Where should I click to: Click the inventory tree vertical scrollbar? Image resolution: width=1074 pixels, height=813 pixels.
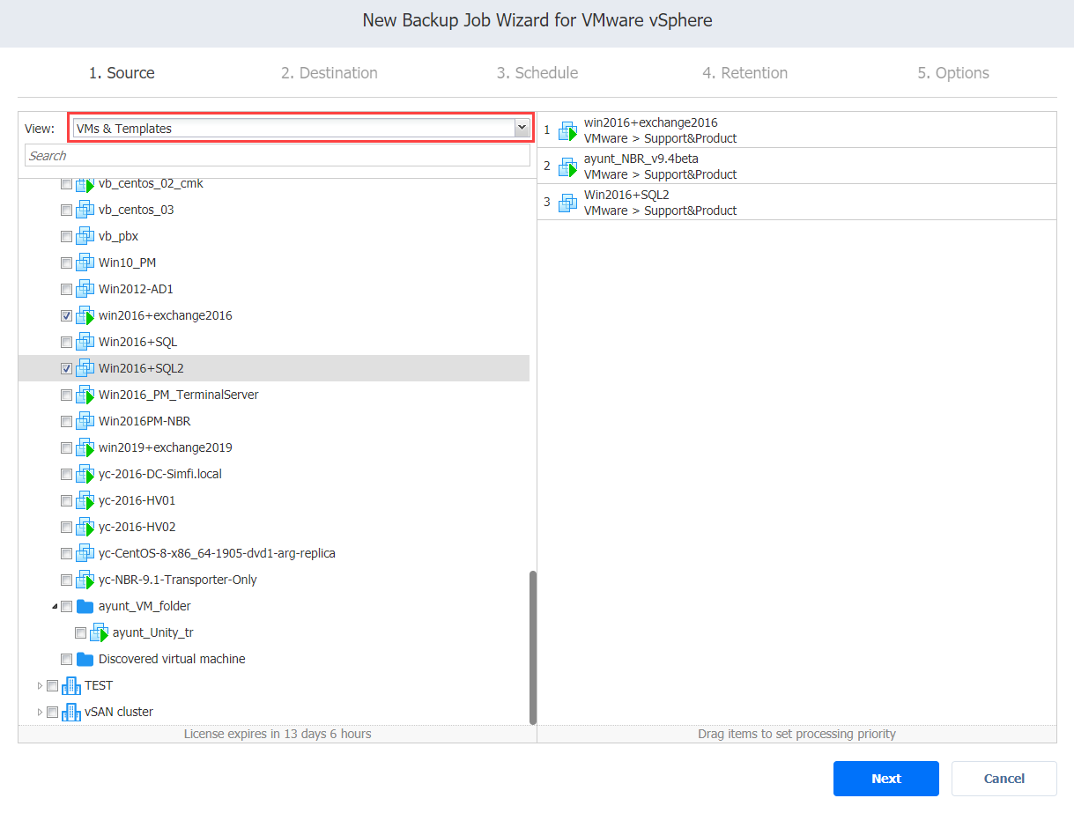point(533,647)
